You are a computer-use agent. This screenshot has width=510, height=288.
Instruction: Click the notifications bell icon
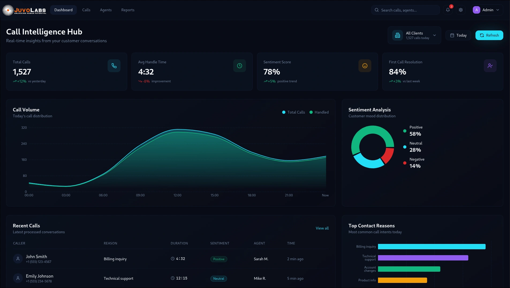(448, 10)
